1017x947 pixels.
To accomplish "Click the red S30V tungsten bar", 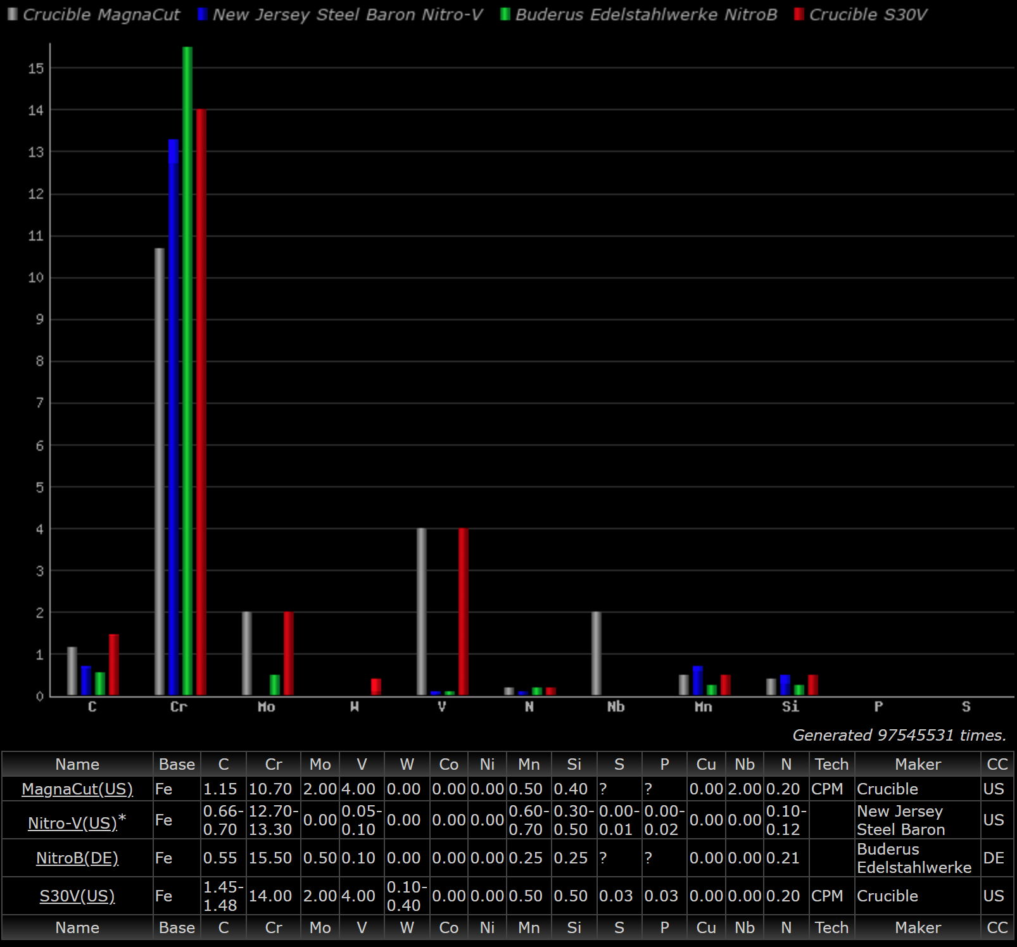I will [376, 687].
